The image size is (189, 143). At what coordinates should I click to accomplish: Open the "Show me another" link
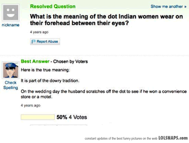point(167,7)
